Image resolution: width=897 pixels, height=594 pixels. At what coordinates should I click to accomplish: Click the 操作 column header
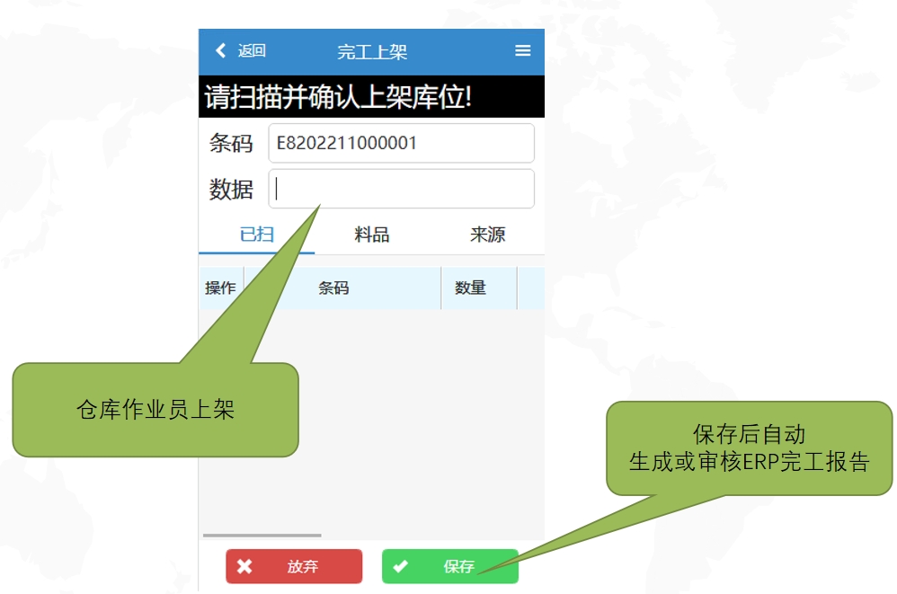click(x=221, y=288)
